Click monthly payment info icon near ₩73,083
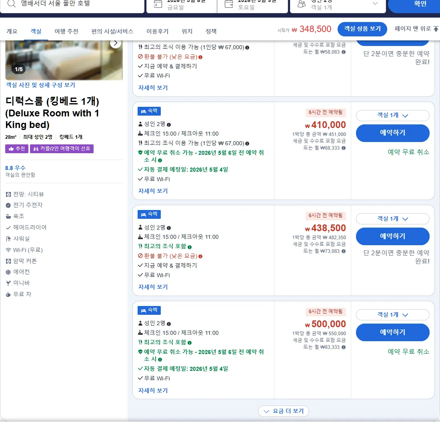The height and width of the screenshot is (422, 440). click(x=344, y=251)
